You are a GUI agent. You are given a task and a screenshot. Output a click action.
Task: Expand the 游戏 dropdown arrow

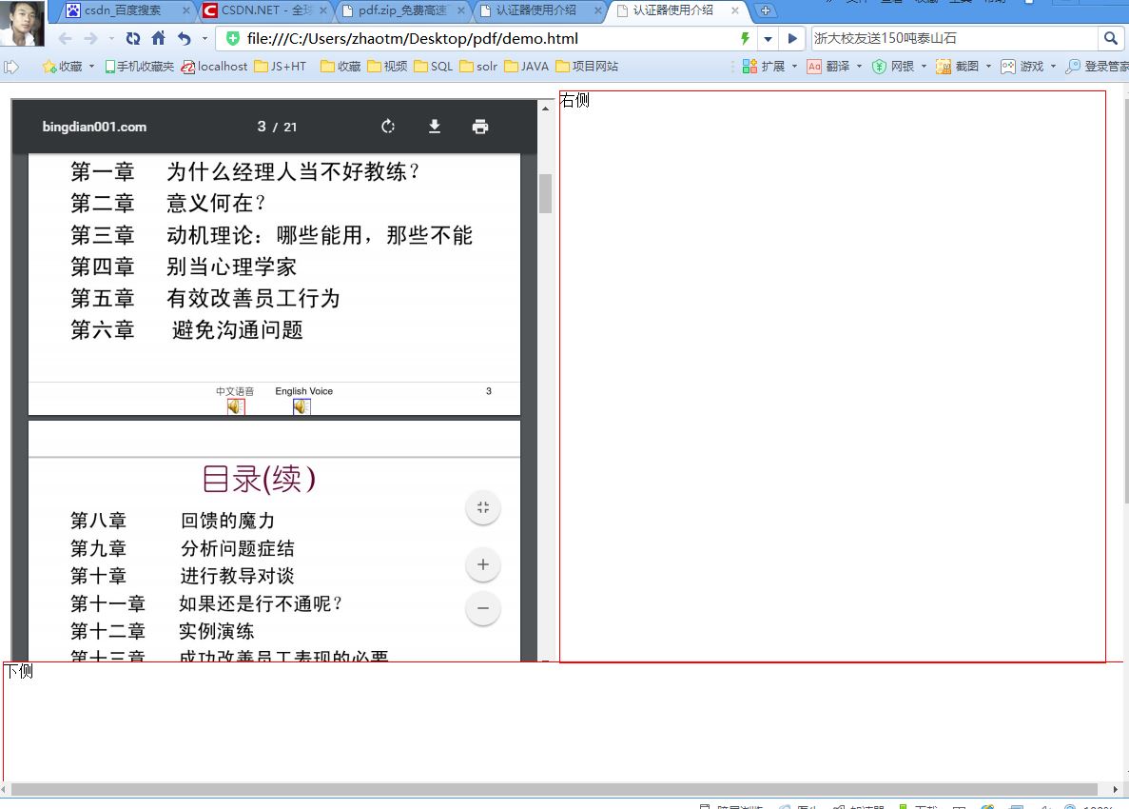(1053, 67)
